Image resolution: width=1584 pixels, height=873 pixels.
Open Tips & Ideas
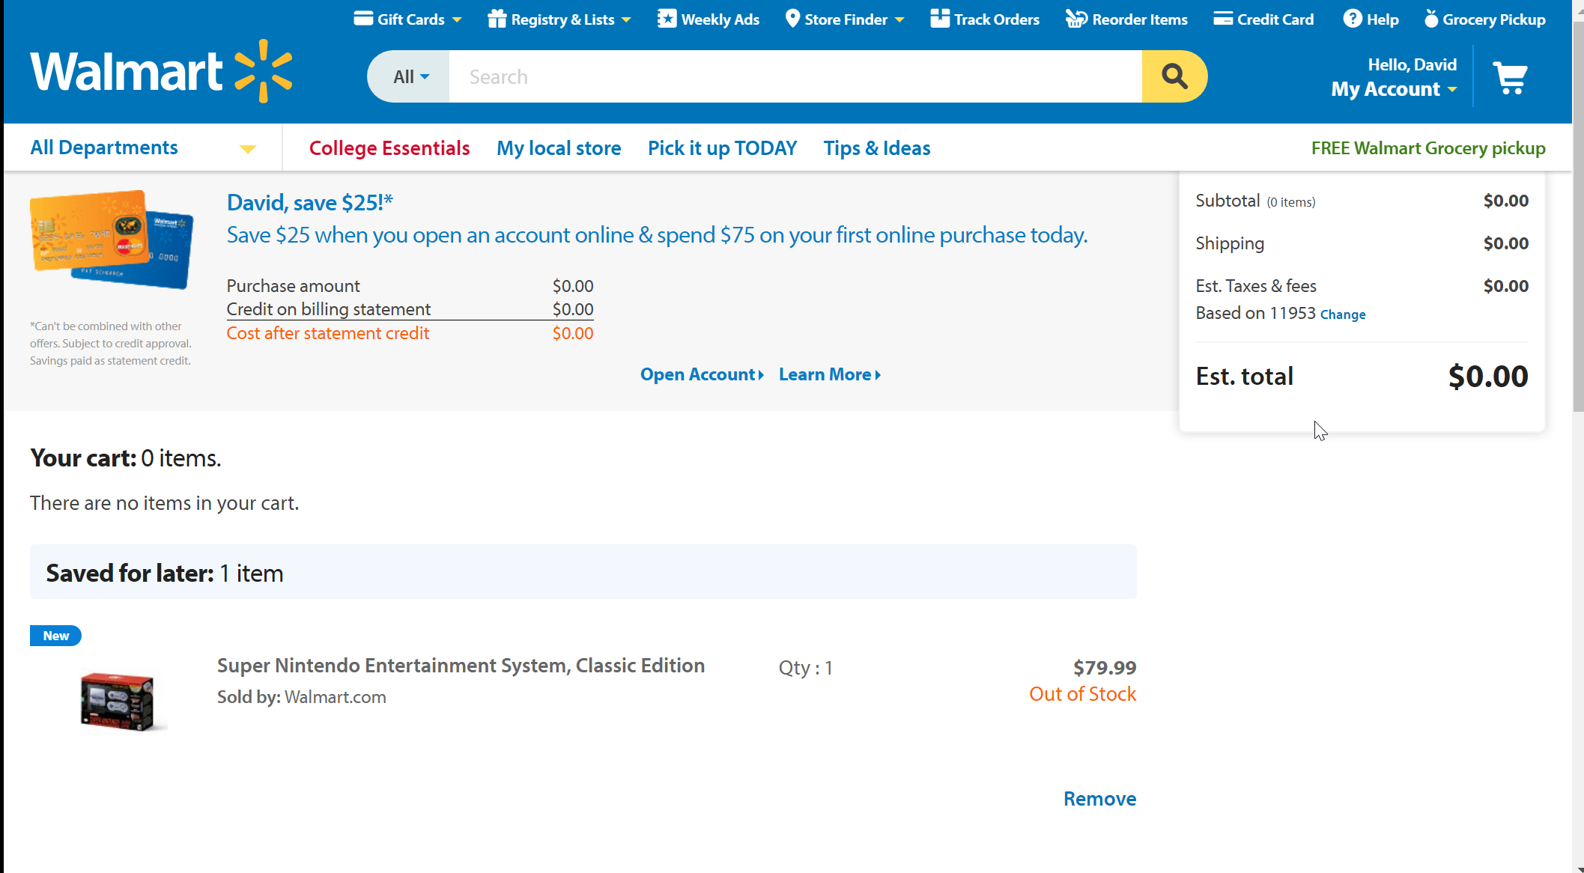click(877, 148)
